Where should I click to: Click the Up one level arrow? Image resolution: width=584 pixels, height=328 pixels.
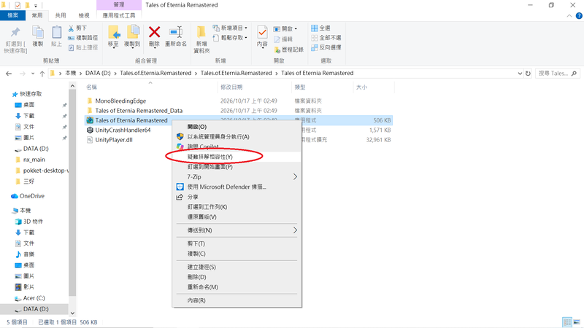[42, 74]
